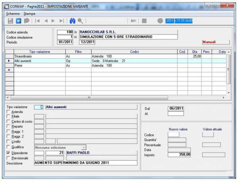
Task: Click the grid horizontal scrollbar thumb
Action: click(x=89, y=97)
